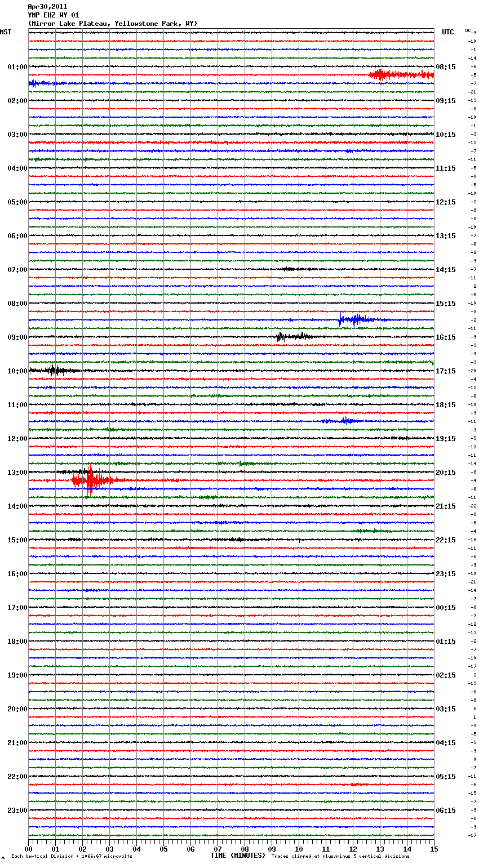Click the date label Apr30,2011
This screenshot has height=864, width=479.
[47, 7]
